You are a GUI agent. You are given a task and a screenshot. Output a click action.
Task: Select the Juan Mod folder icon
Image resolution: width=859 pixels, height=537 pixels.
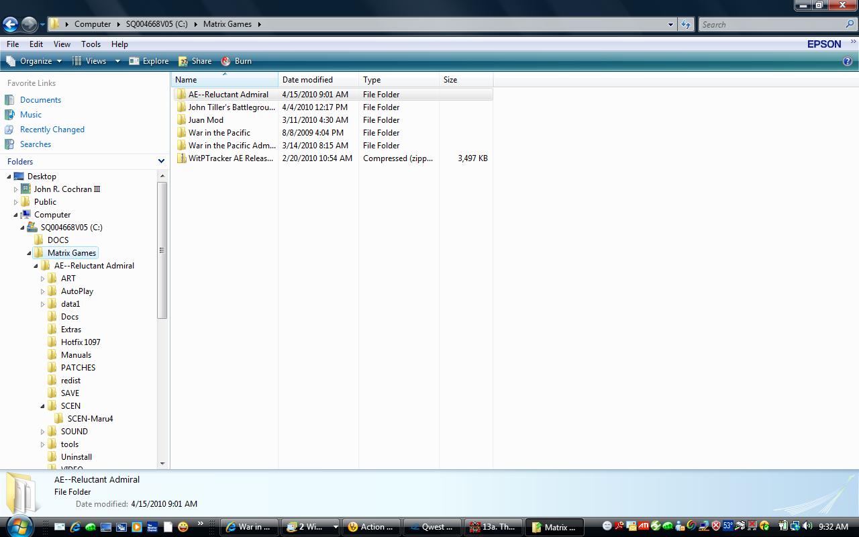pyautogui.click(x=181, y=120)
